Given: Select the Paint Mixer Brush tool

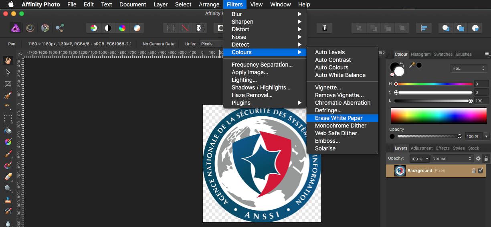Looking at the screenshot, I should point(8,165).
